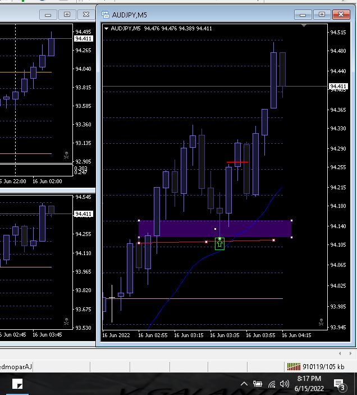Open the Wi-Fi network tray icon

point(272,384)
